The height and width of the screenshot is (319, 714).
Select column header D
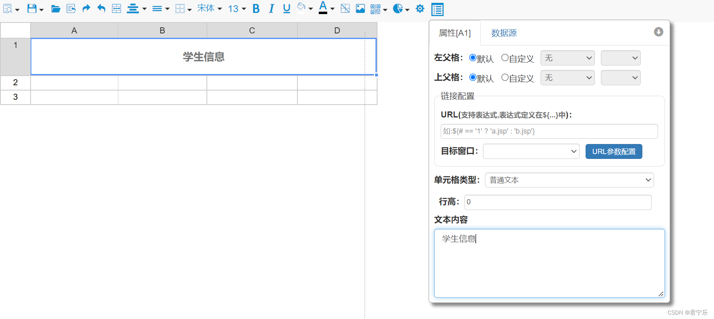pyautogui.click(x=337, y=31)
